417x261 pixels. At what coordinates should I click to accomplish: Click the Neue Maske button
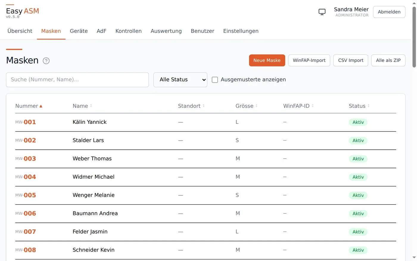coord(267,60)
